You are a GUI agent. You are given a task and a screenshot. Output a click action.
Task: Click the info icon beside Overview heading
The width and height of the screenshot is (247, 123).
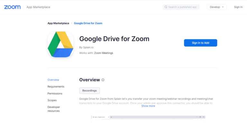pos(103,80)
